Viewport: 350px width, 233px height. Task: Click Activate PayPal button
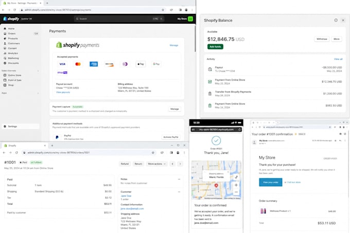pos(171,137)
